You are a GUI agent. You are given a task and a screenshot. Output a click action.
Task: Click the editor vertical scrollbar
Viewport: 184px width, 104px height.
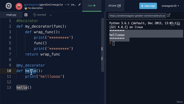point(102,45)
